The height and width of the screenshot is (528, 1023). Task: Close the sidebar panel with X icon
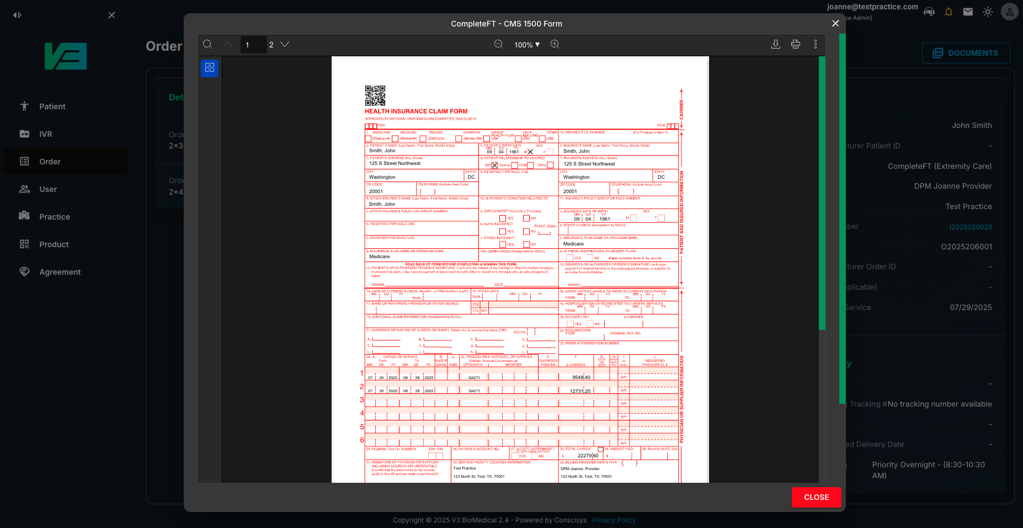click(111, 15)
